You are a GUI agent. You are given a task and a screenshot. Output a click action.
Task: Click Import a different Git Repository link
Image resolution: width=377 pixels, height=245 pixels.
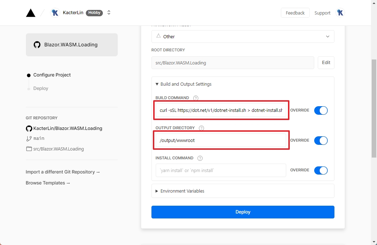[x=63, y=172]
